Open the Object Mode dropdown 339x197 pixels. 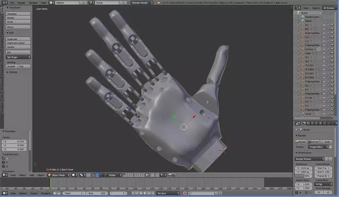coord(59,175)
